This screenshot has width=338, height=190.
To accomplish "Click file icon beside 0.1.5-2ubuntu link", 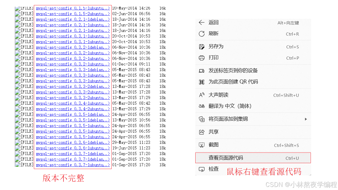I will (x=17, y=14).
